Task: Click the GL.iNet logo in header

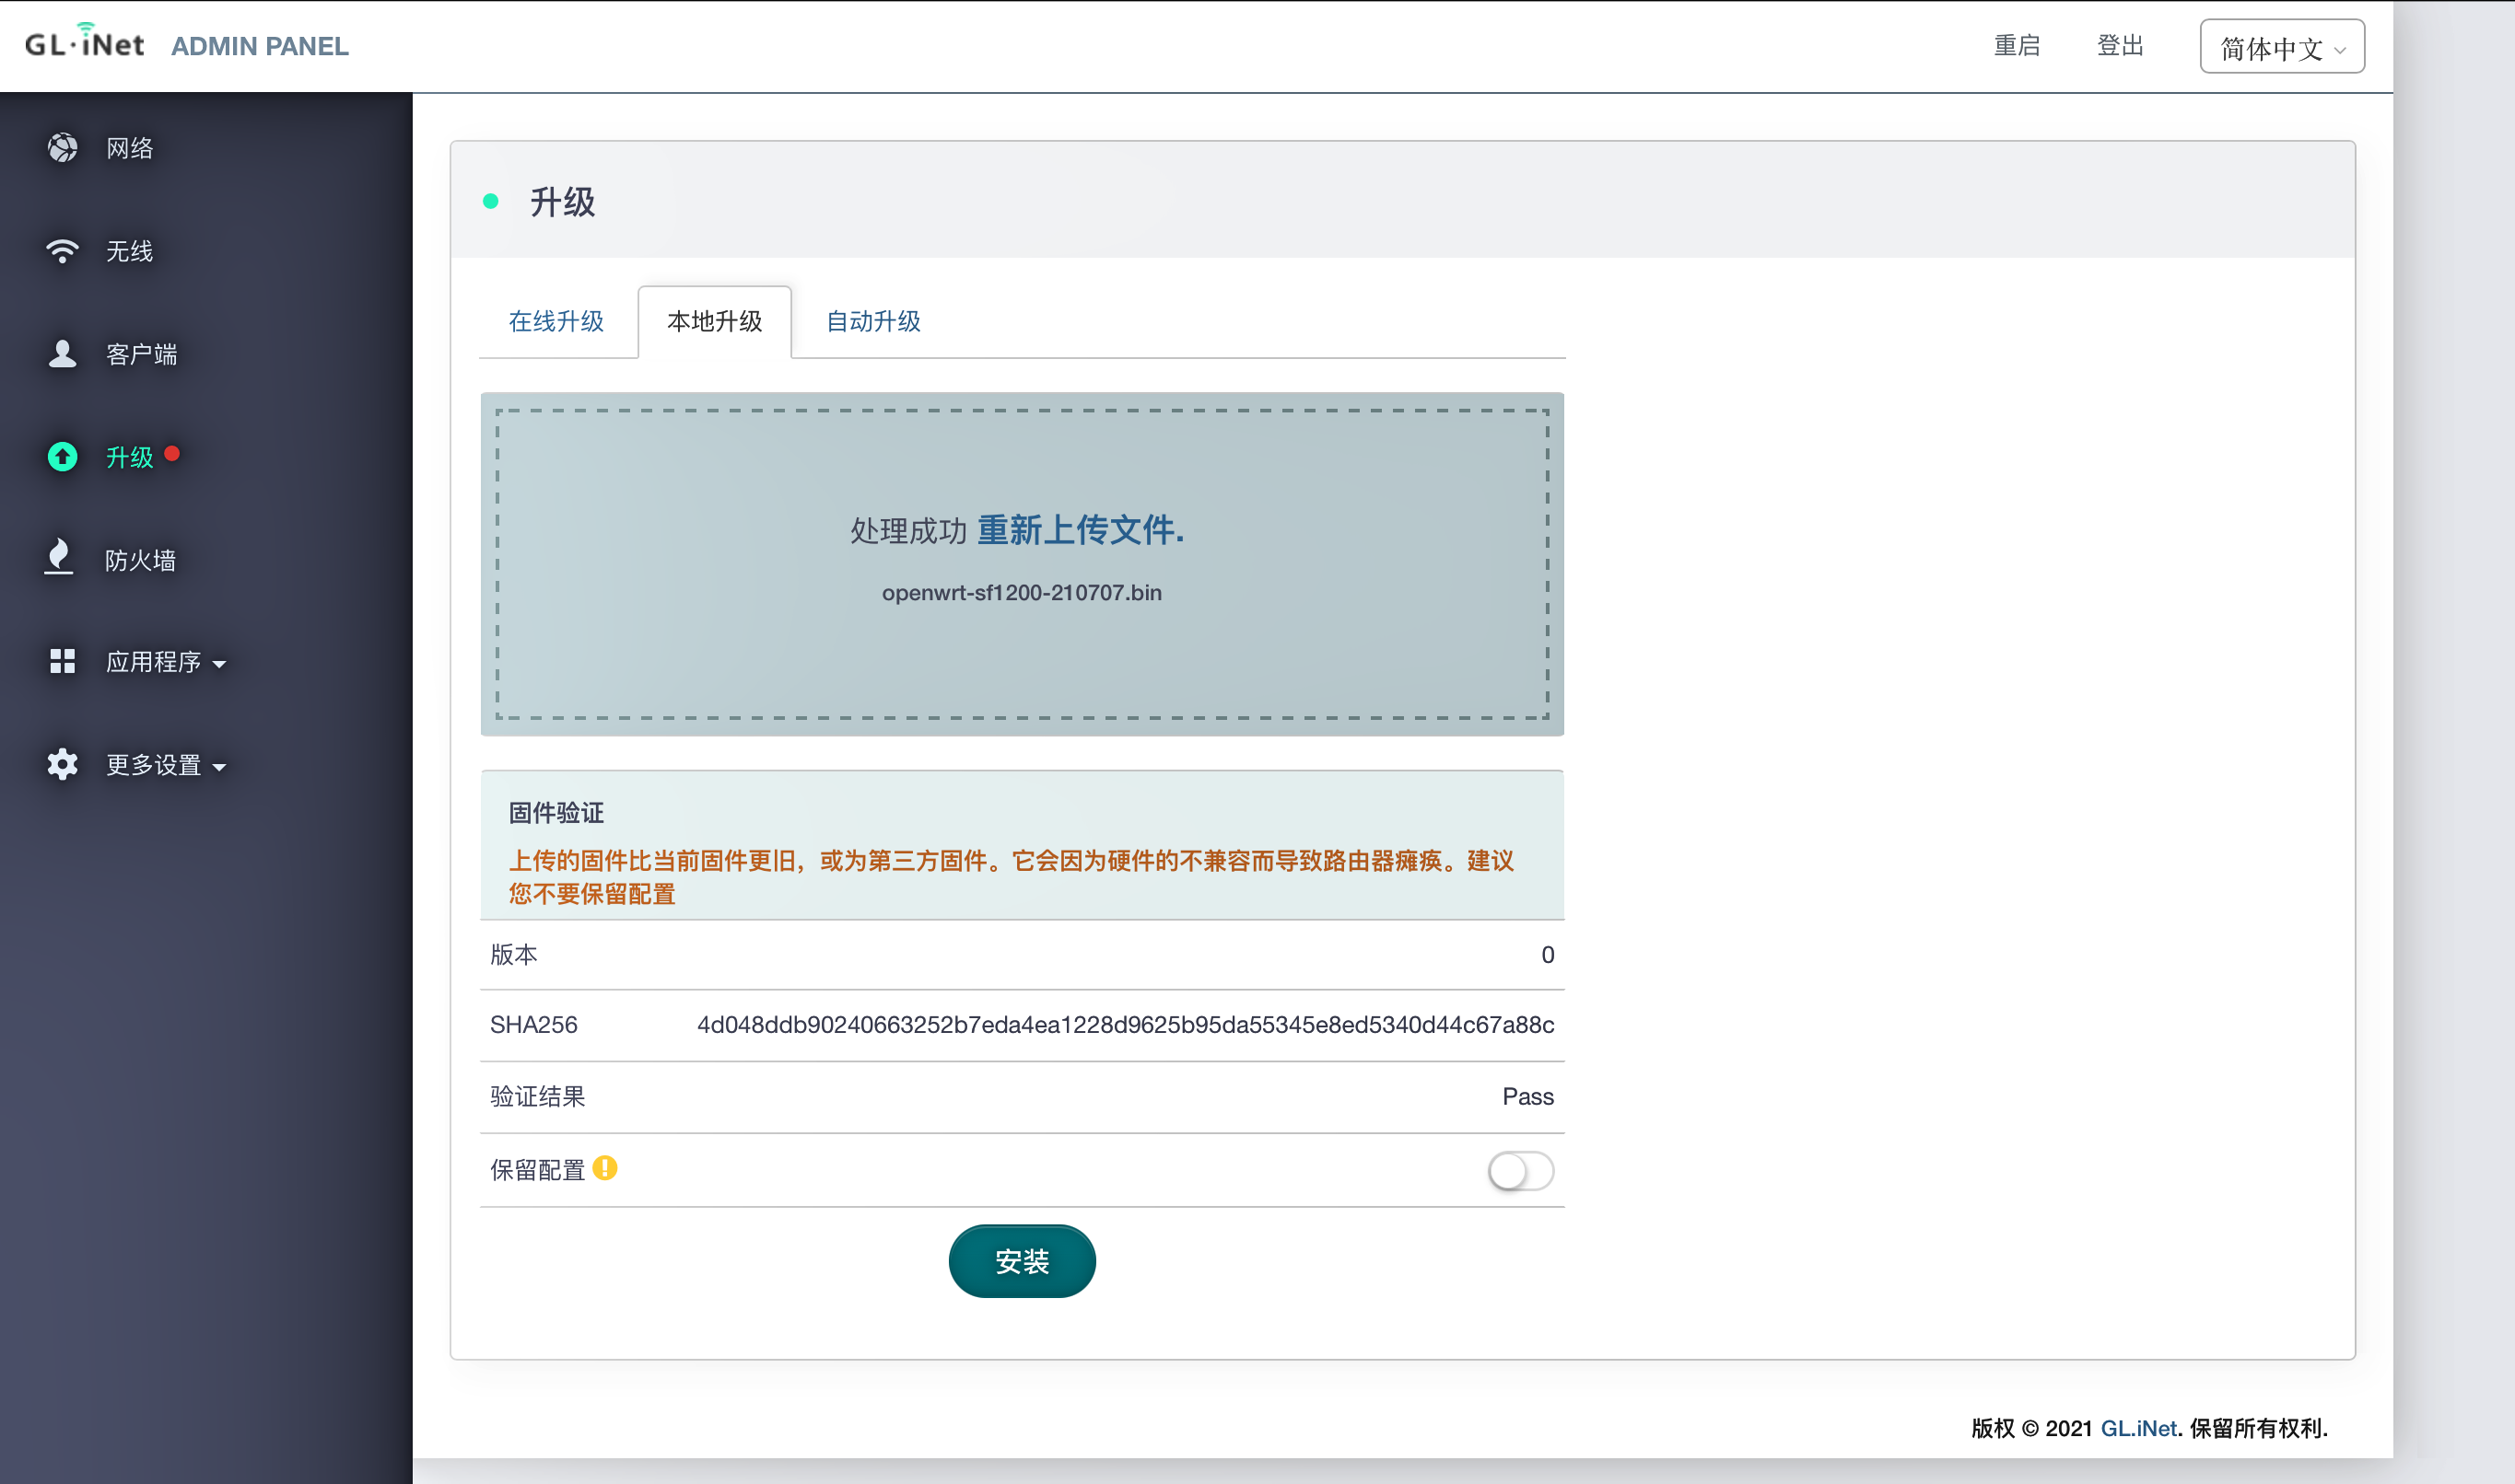Action: pyautogui.click(x=85, y=43)
